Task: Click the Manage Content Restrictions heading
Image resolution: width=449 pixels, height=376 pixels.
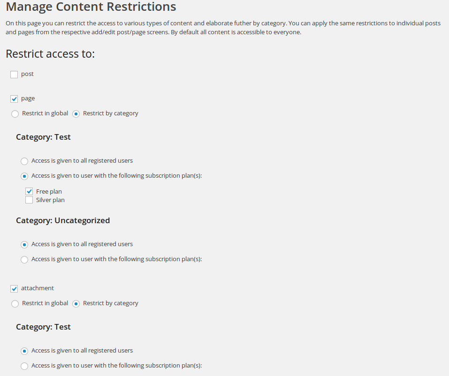Action: pos(91,7)
